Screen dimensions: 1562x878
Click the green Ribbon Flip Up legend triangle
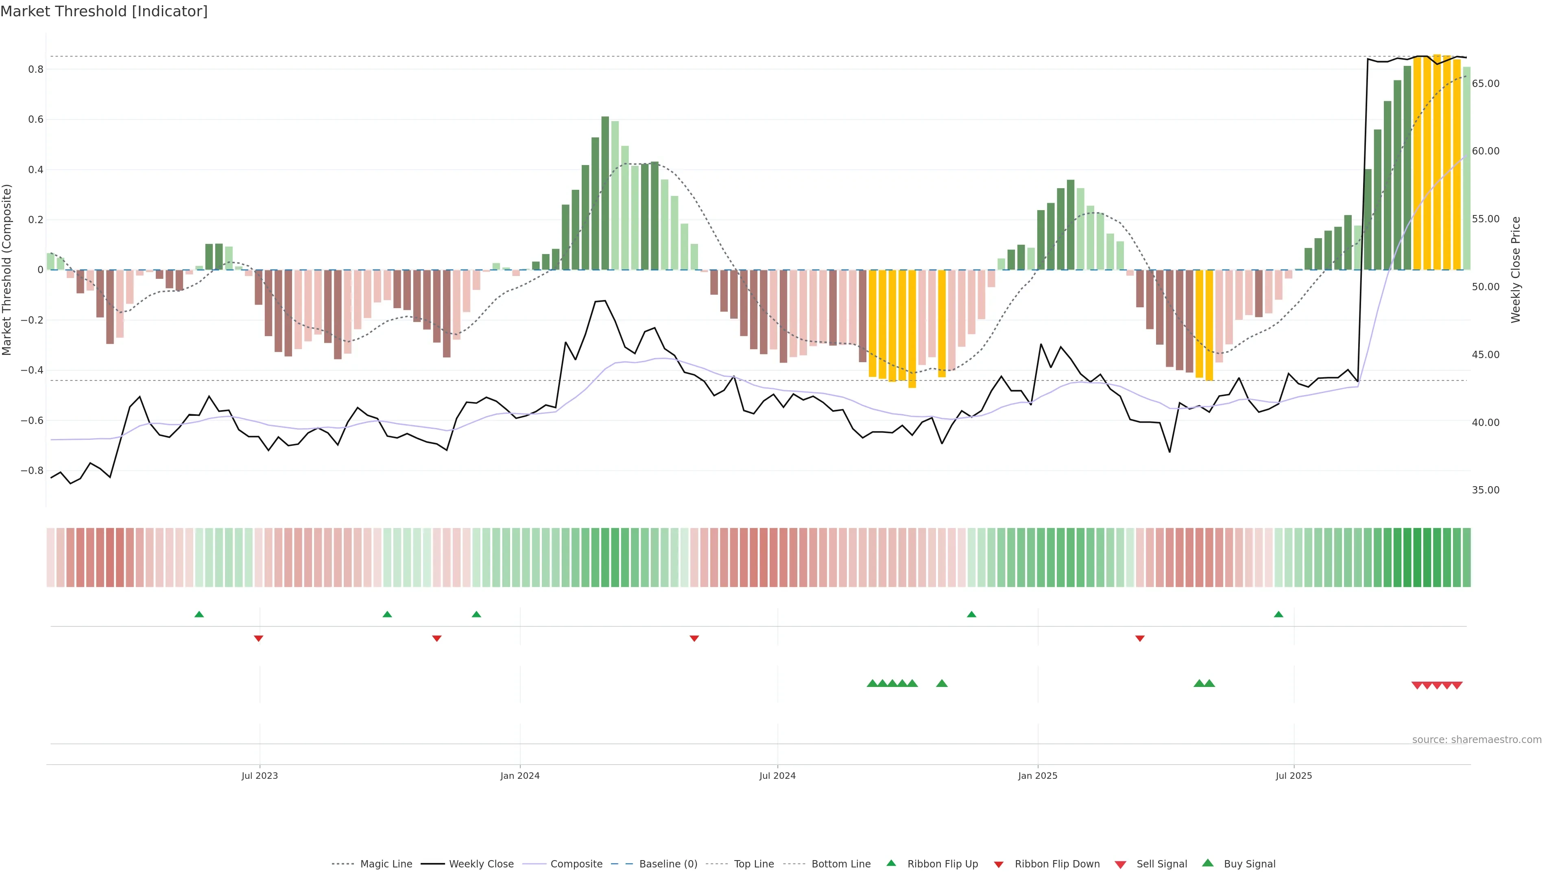click(x=891, y=863)
